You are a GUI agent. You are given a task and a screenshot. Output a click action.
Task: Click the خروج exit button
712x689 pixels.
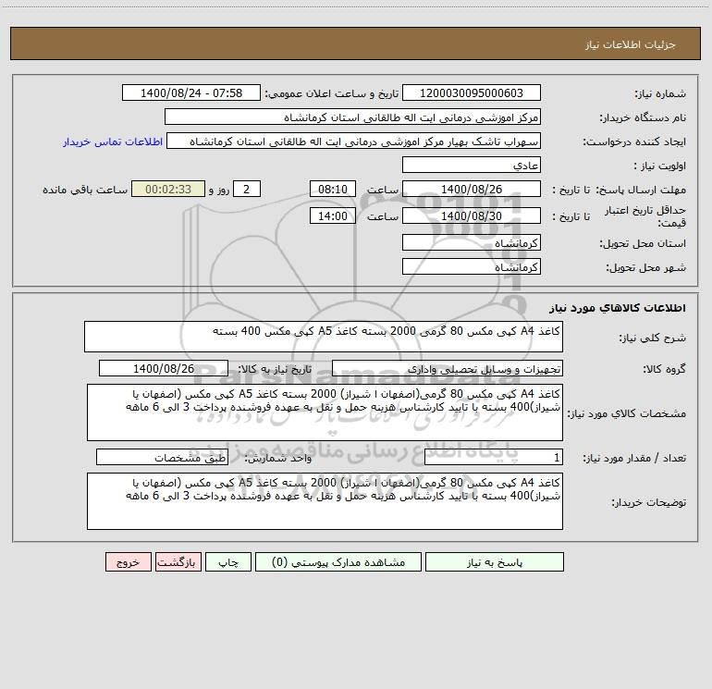tap(128, 561)
